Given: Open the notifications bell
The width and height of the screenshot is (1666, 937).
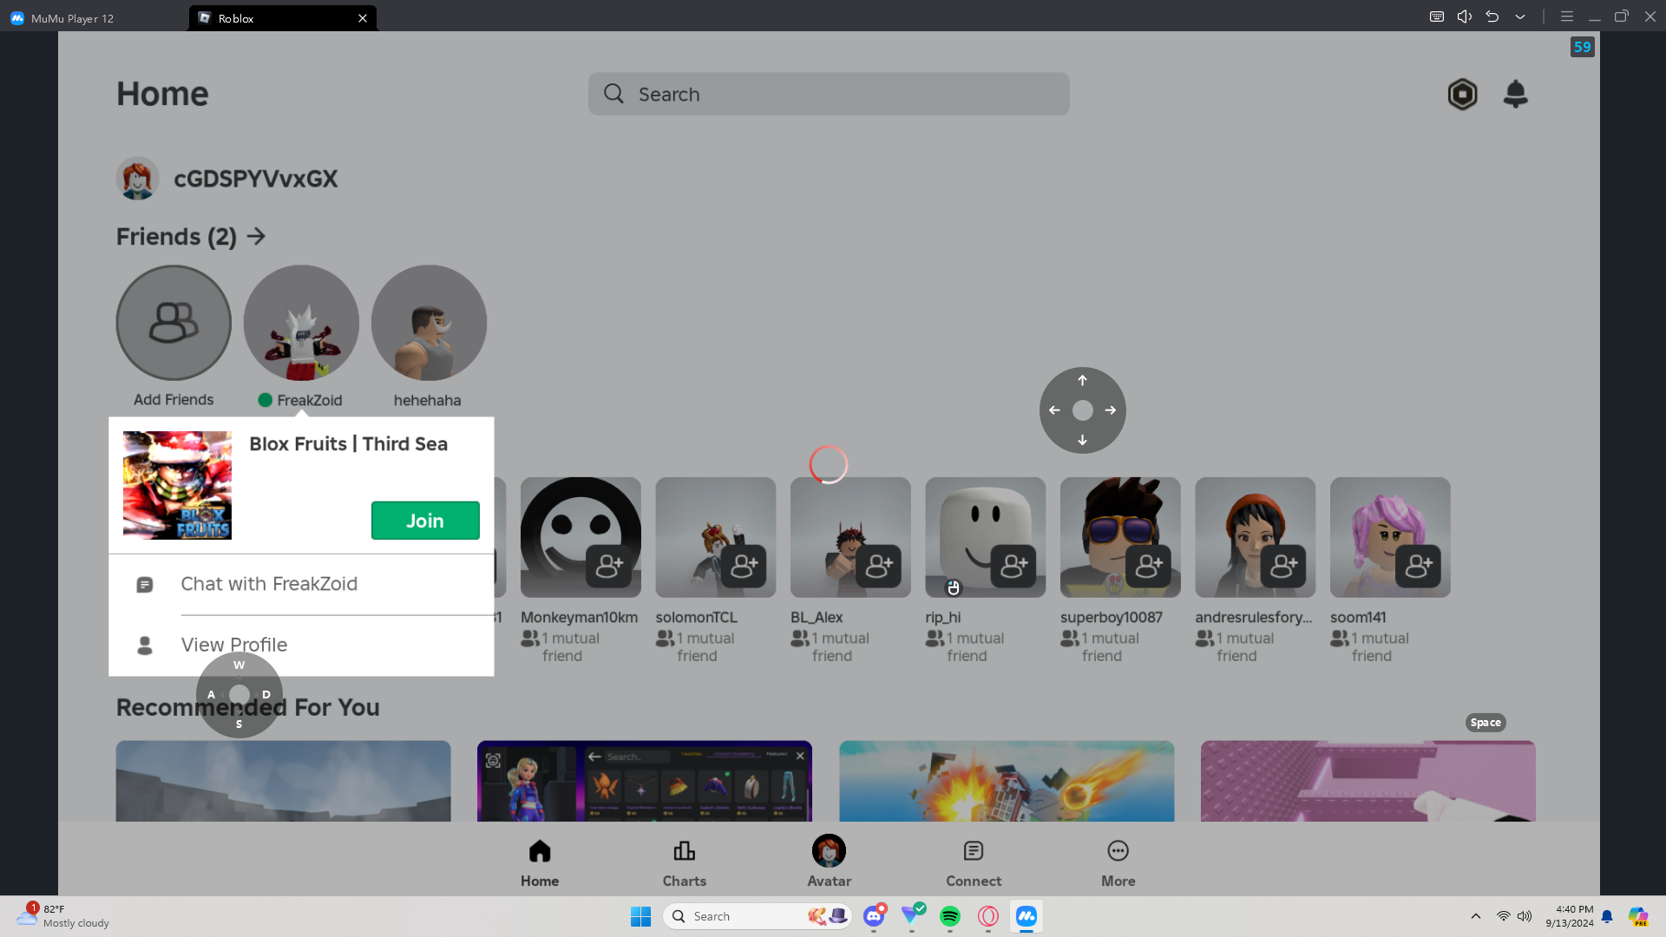Looking at the screenshot, I should click(1515, 94).
